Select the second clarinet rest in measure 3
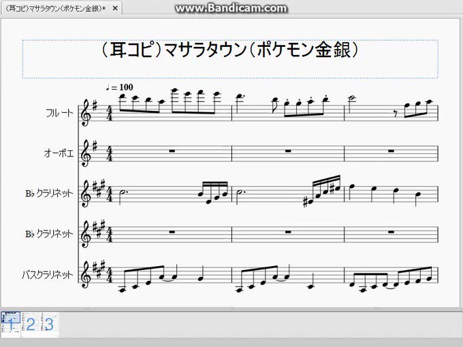 point(392,232)
